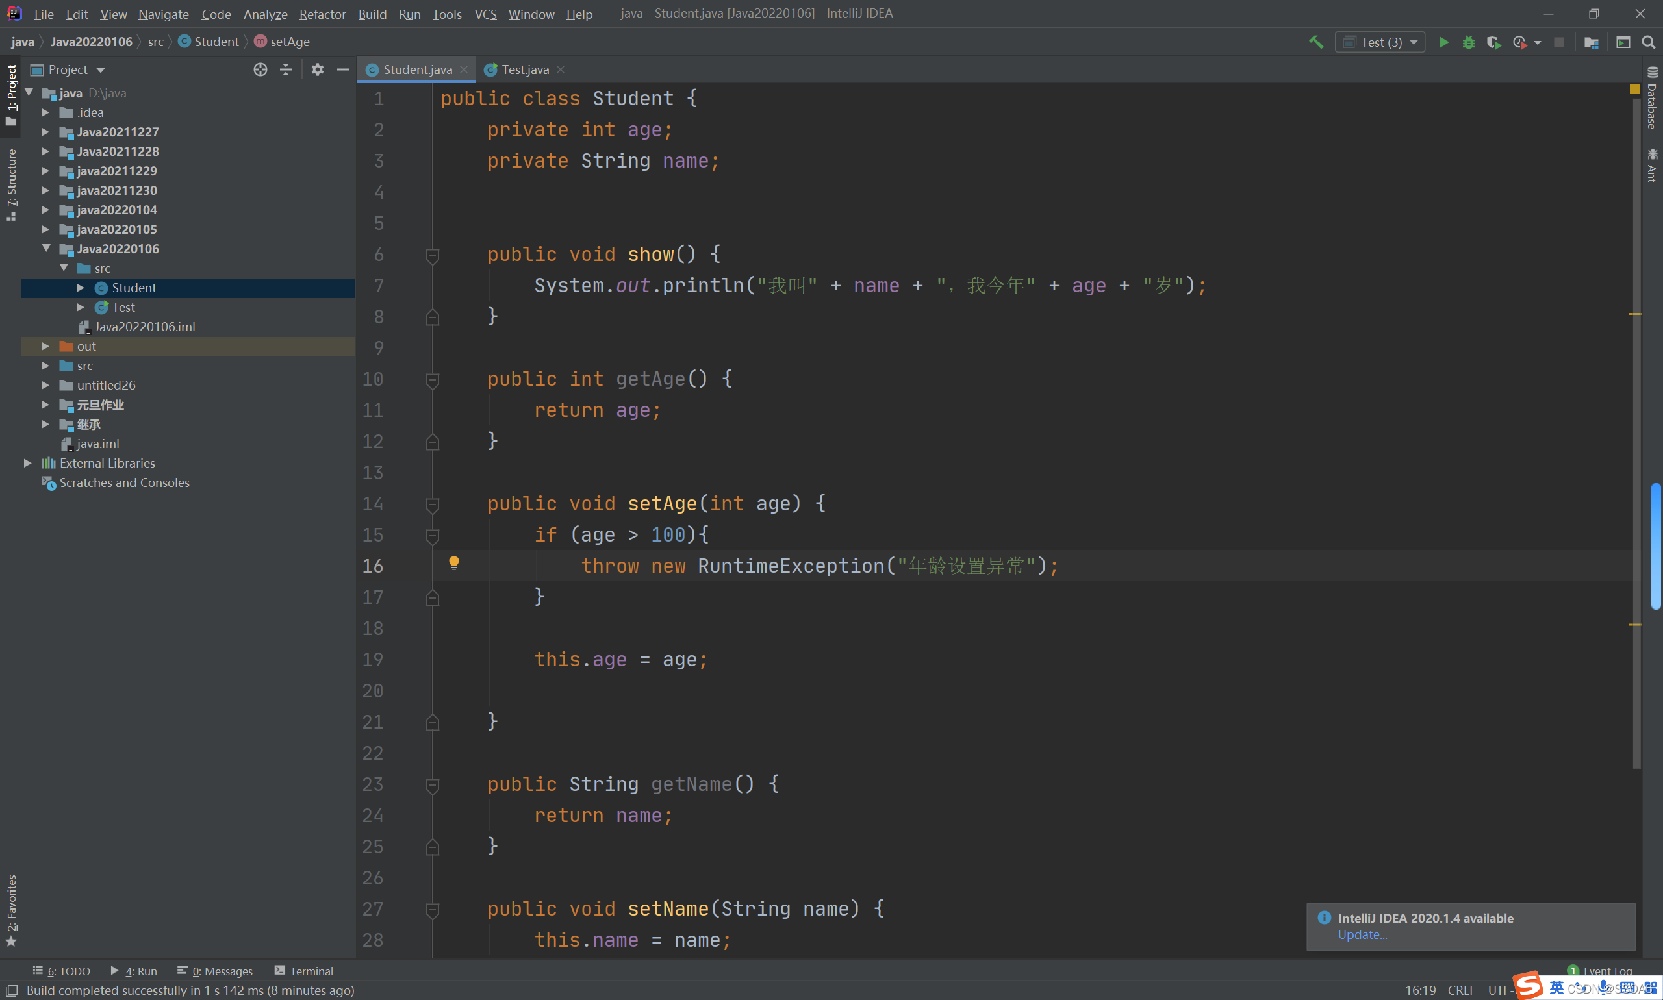The image size is (1663, 1000).
Task: Open the Refactor menu
Action: (x=322, y=14)
